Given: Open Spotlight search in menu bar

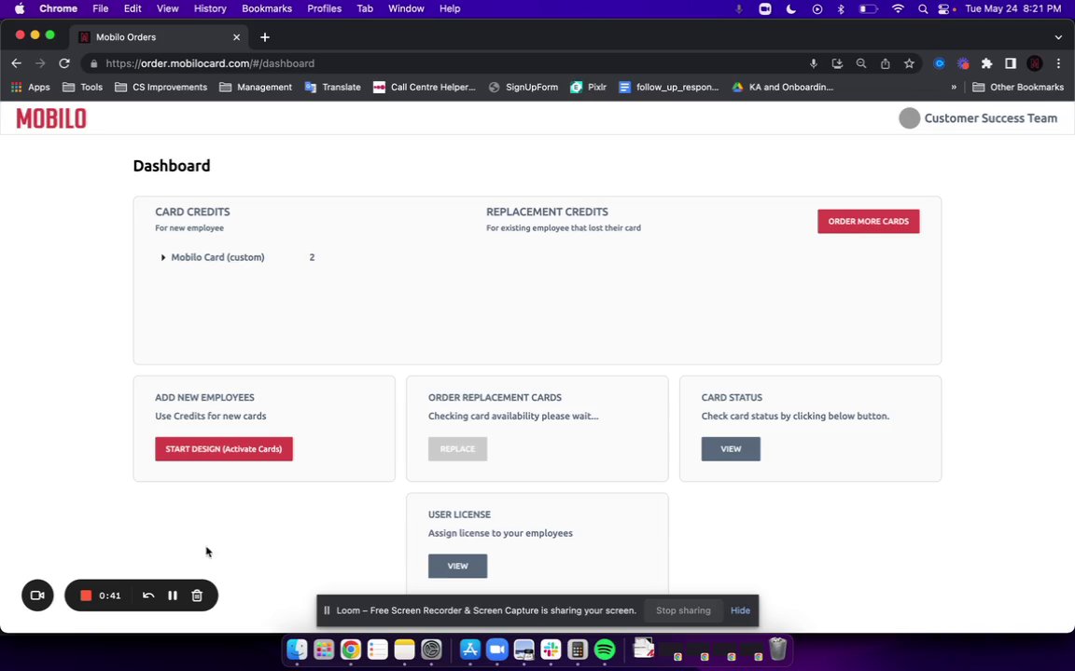Looking at the screenshot, I should point(923,9).
